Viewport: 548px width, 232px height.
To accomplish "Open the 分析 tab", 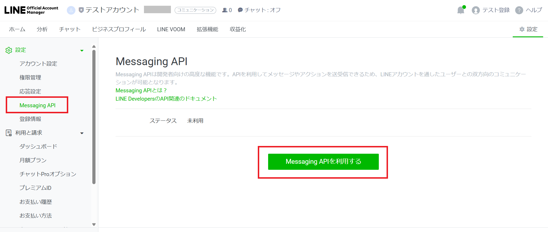I will pyautogui.click(x=42, y=29).
